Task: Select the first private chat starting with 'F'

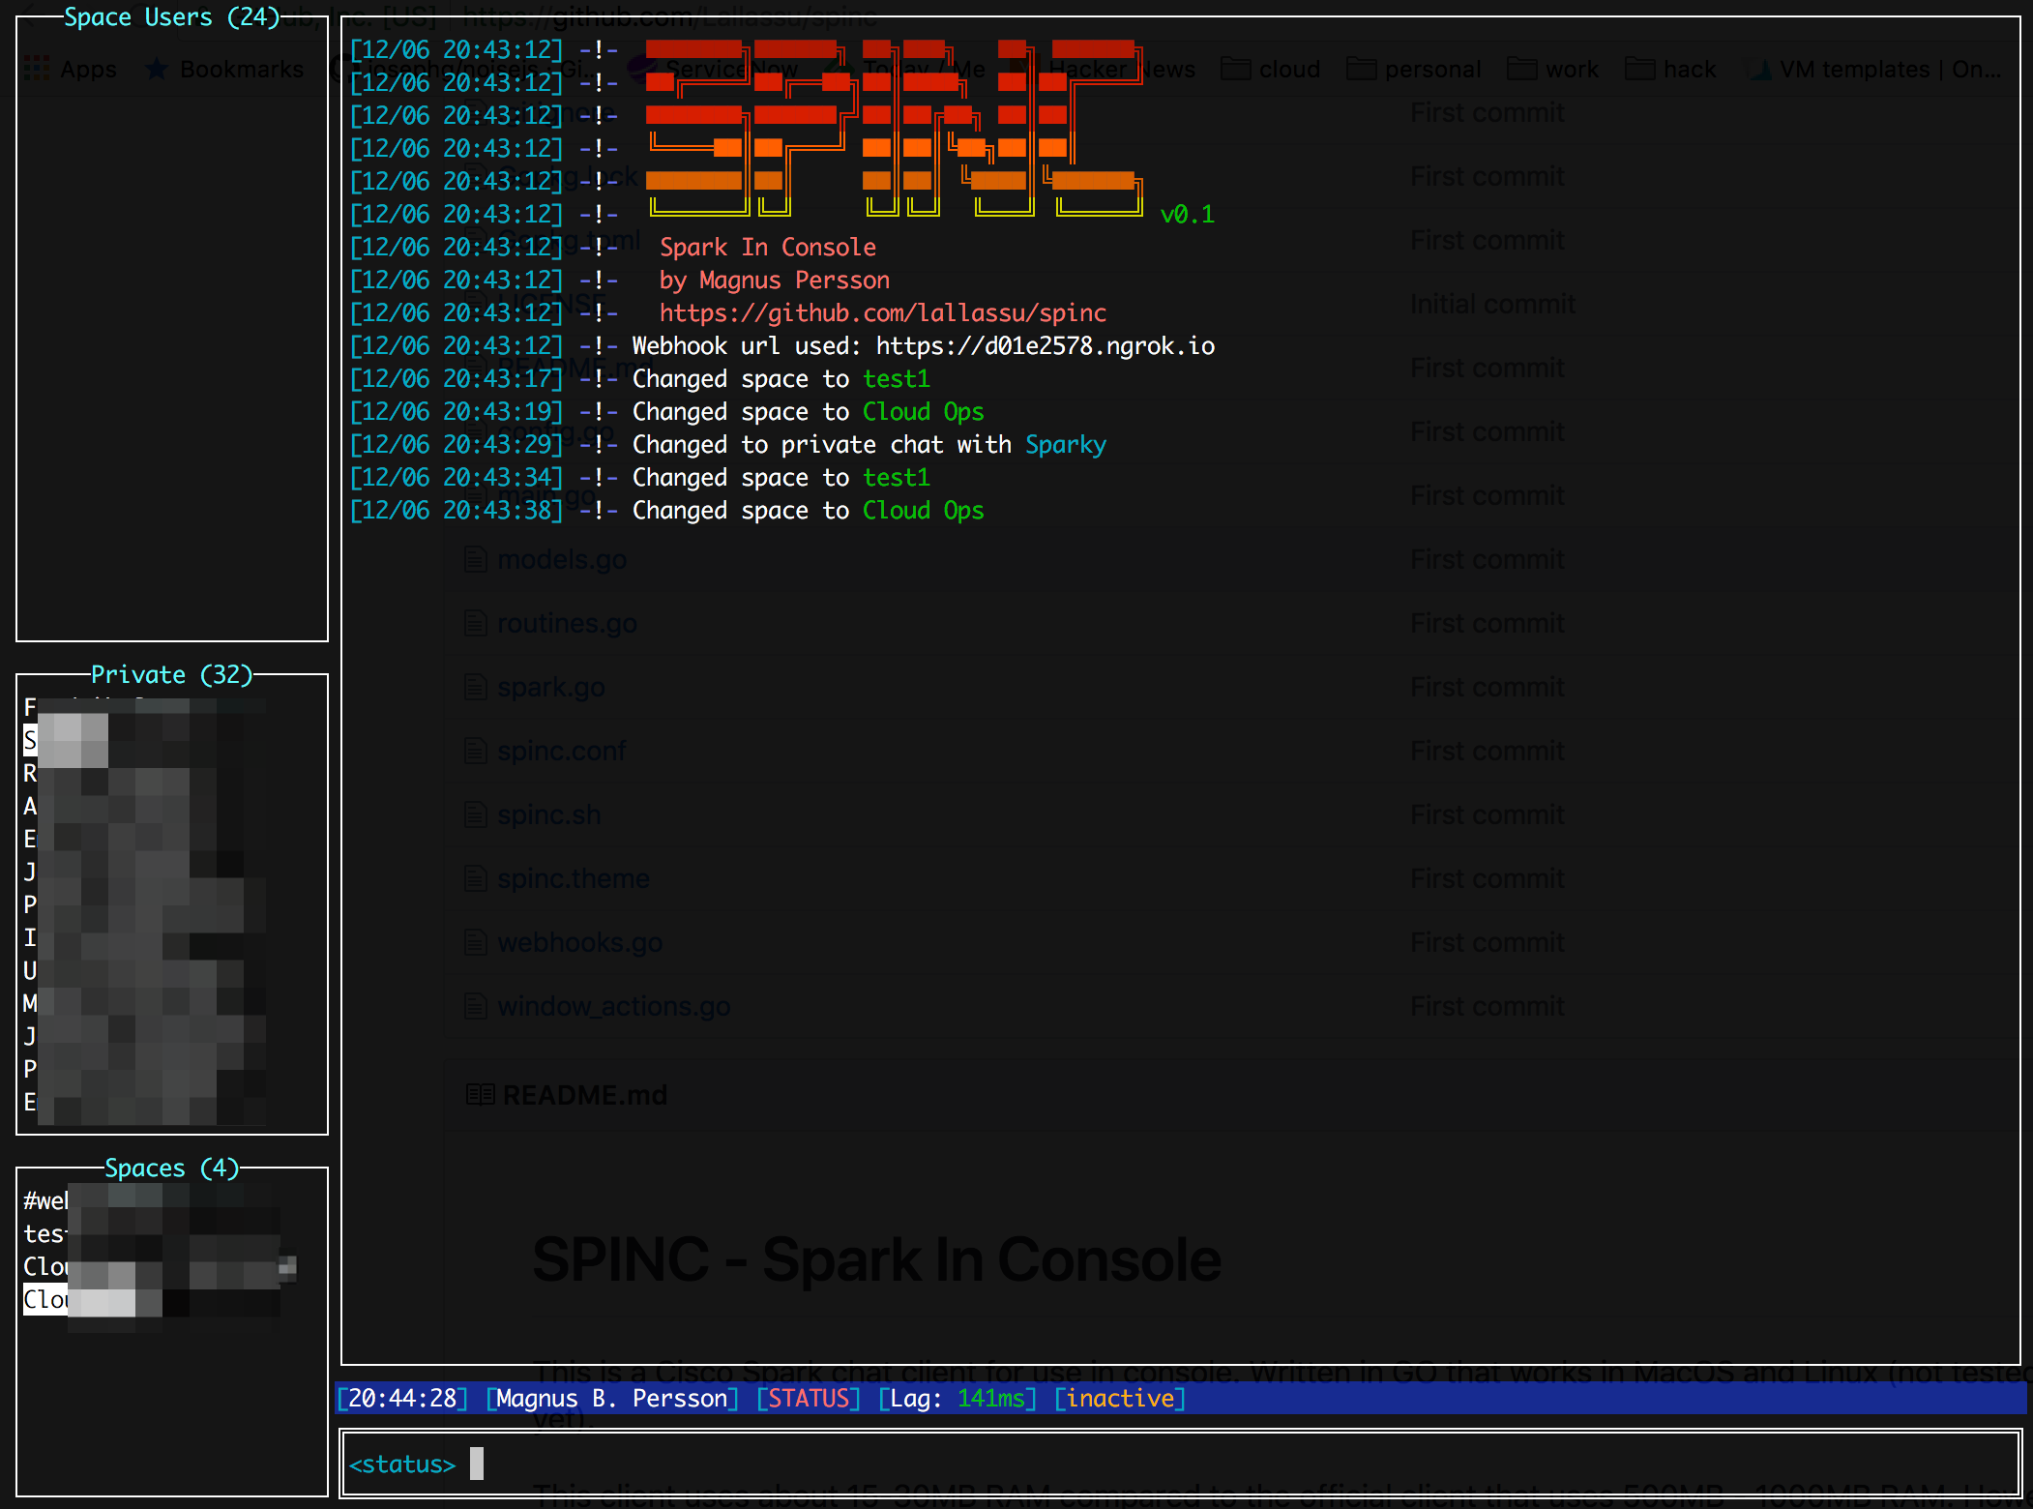Action: [x=31, y=707]
